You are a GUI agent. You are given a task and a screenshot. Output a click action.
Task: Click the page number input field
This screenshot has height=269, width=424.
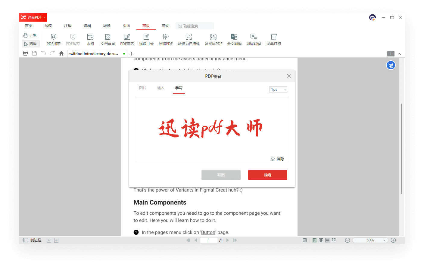pos(209,240)
